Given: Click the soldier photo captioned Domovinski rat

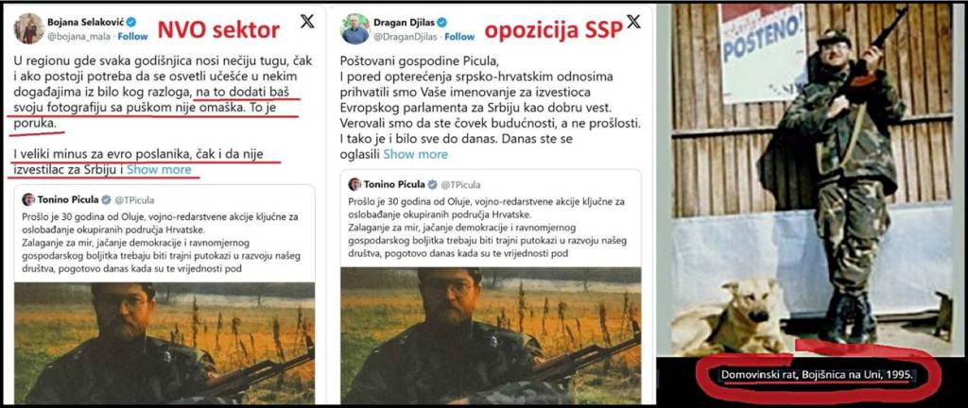Looking at the screenshot, I should coord(812,180).
